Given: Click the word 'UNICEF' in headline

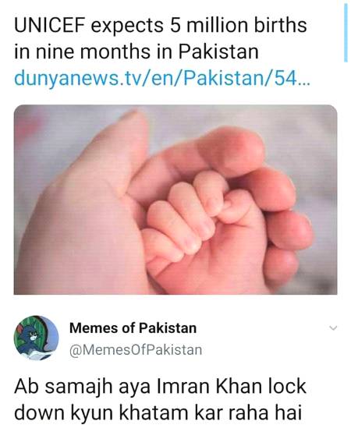Looking at the screenshot, I should (50, 26).
